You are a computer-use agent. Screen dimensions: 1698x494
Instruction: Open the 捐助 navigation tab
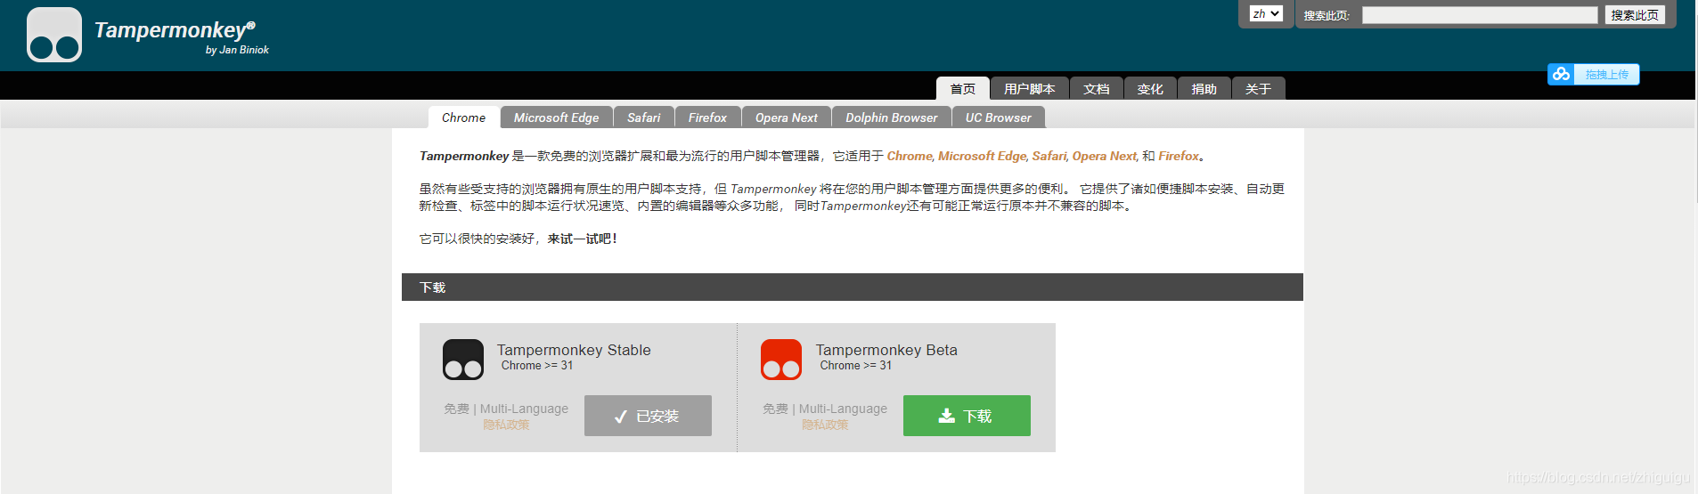pos(1204,88)
